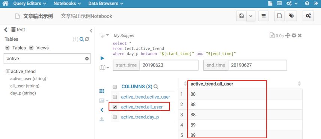321x139 pixels.
Task: Select the row 1 cell with 88
Action: tap(245, 94)
